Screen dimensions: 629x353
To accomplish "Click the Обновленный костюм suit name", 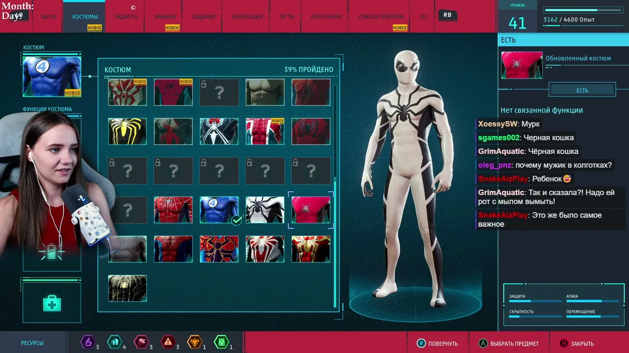I will tap(578, 58).
